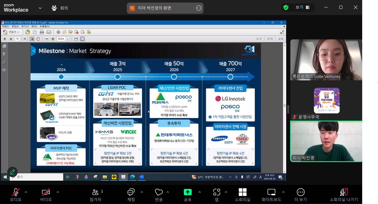Image resolution: width=378 pixels, height=204 pixels.
Task: Click the green encryption shield icon
Action: coord(286,8)
